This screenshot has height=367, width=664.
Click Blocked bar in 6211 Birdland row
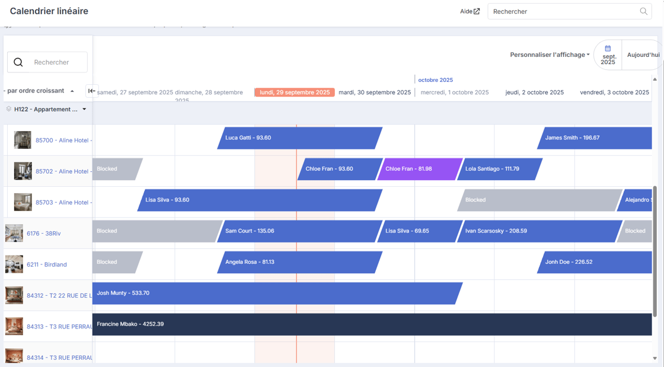(117, 262)
